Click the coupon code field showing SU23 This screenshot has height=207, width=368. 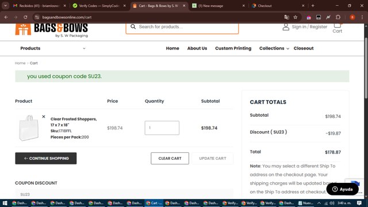(x=124, y=194)
